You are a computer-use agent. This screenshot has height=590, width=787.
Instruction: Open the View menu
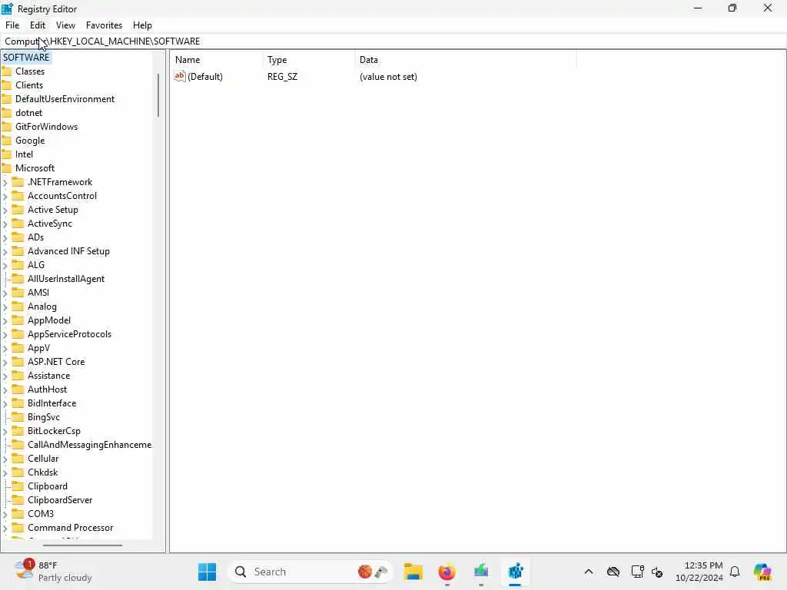65,25
